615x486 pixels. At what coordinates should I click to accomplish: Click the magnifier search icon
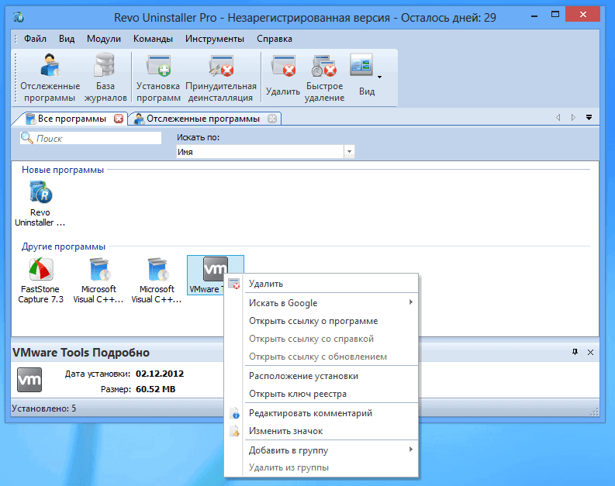click(x=26, y=138)
